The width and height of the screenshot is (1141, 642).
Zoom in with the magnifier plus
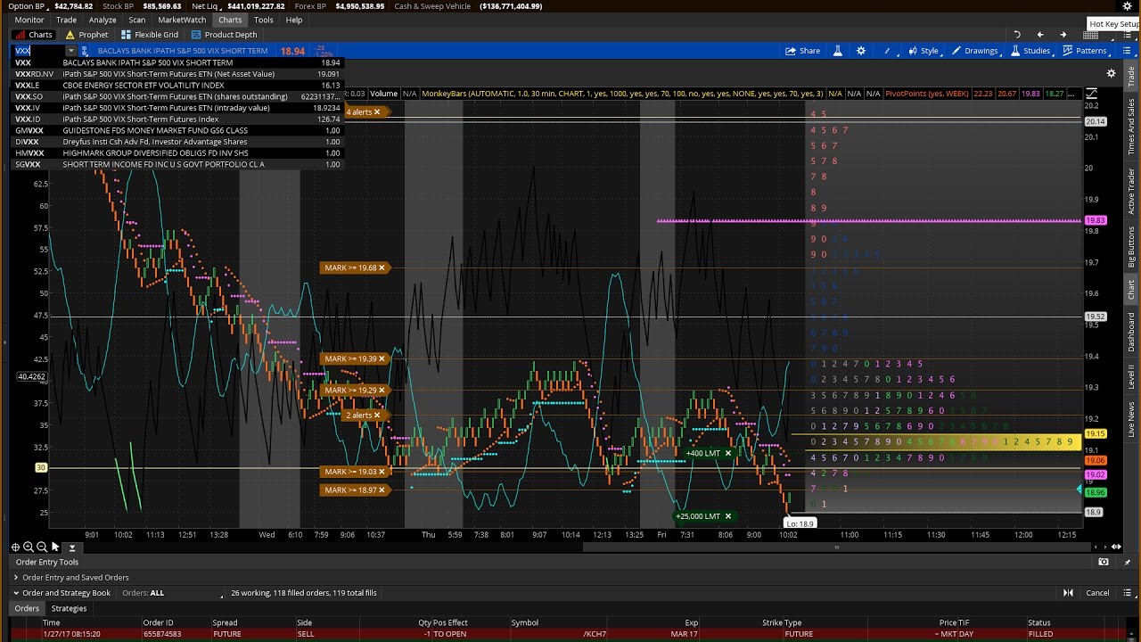[29, 547]
